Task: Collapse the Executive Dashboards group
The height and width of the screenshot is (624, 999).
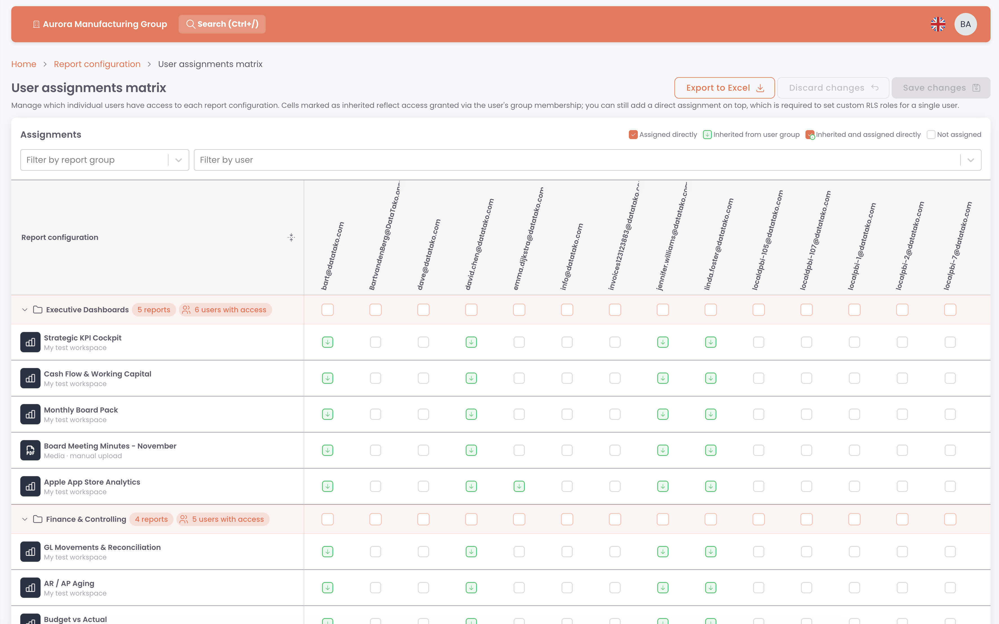Action: (25, 309)
